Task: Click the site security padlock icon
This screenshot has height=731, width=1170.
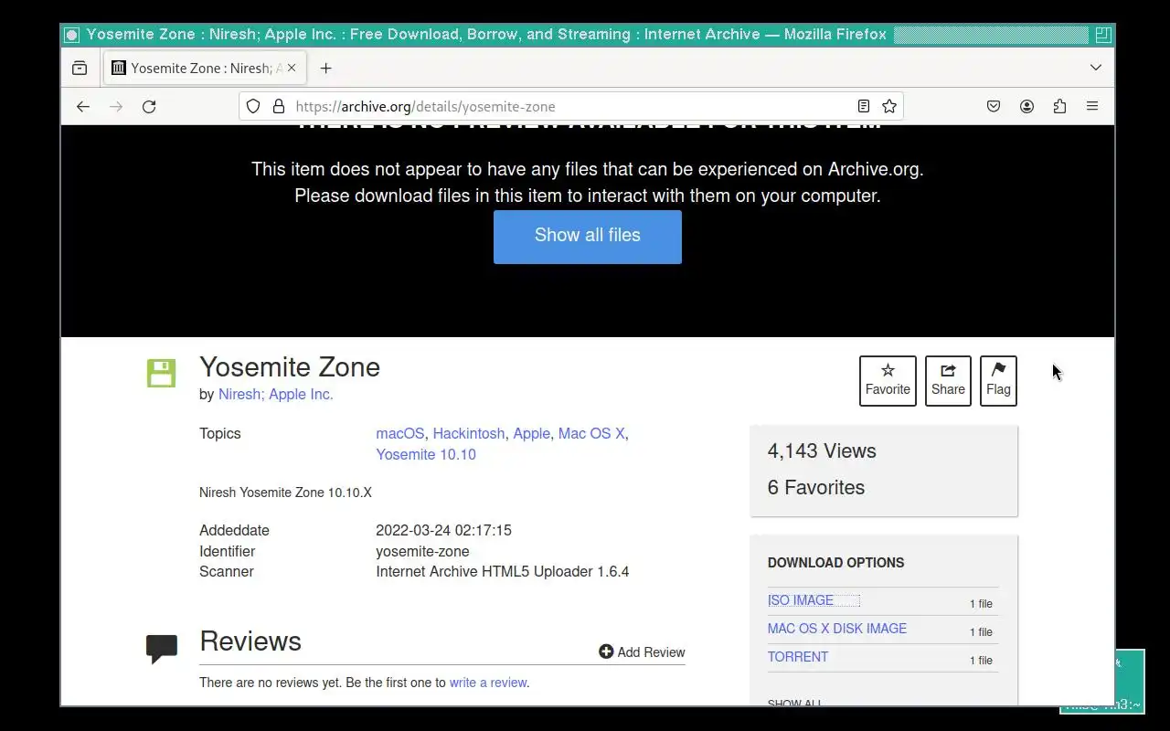Action: [279, 106]
